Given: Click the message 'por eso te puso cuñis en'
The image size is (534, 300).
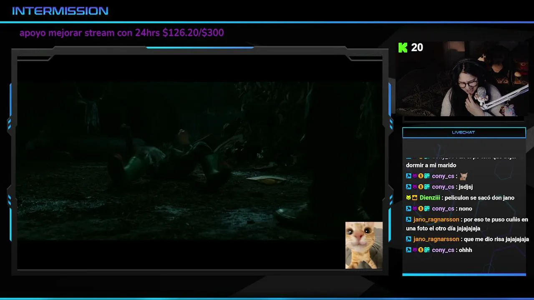Looking at the screenshot, I should [x=496, y=220].
